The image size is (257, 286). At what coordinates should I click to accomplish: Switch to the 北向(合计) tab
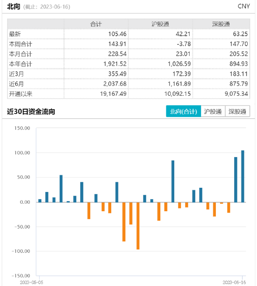[x=183, y=111]
